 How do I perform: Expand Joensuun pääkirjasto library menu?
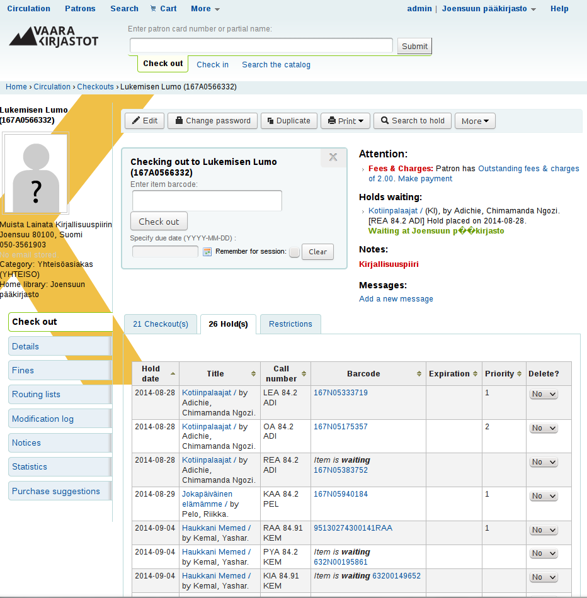tap(489, 9)
